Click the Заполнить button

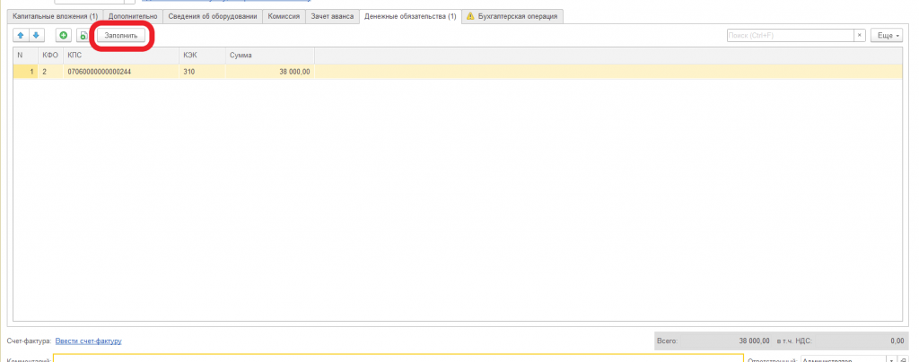[x=121, y=36]
